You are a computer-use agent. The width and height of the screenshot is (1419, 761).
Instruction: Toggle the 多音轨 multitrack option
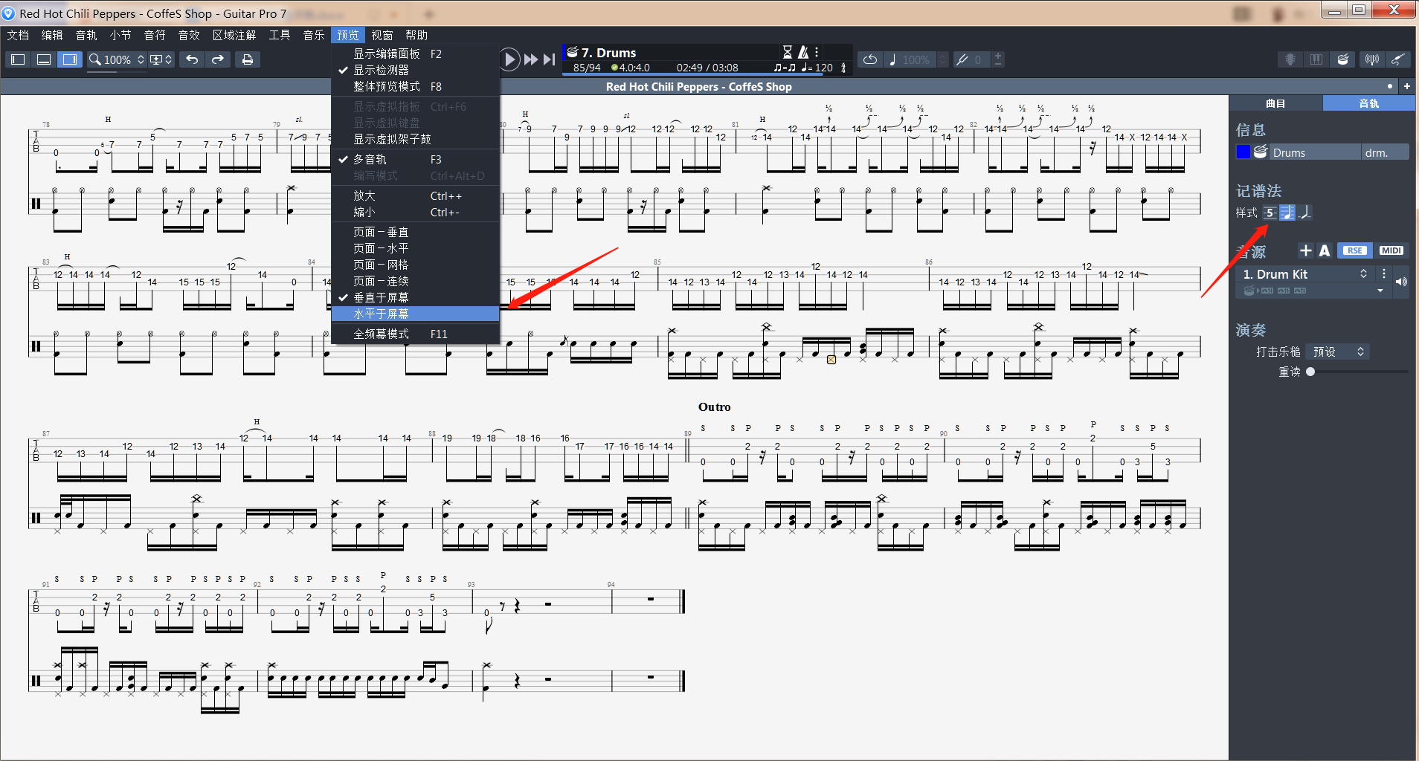[370, 160]
